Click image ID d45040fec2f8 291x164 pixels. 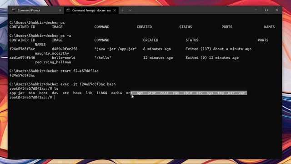(65, 49)
